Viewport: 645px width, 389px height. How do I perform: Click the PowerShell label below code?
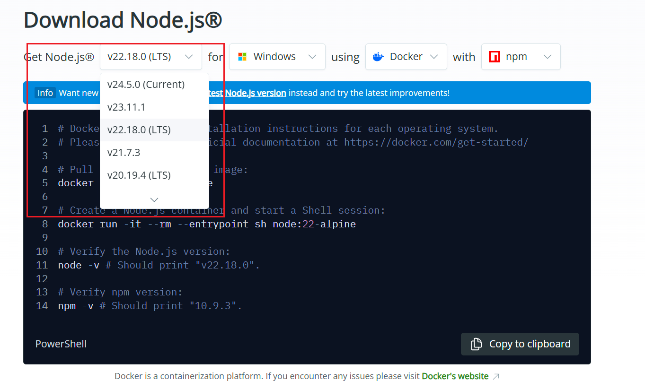coord(61,344)
